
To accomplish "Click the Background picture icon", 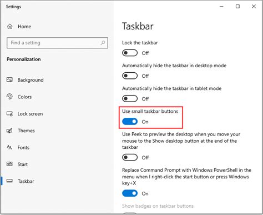I will pos(9,80).
